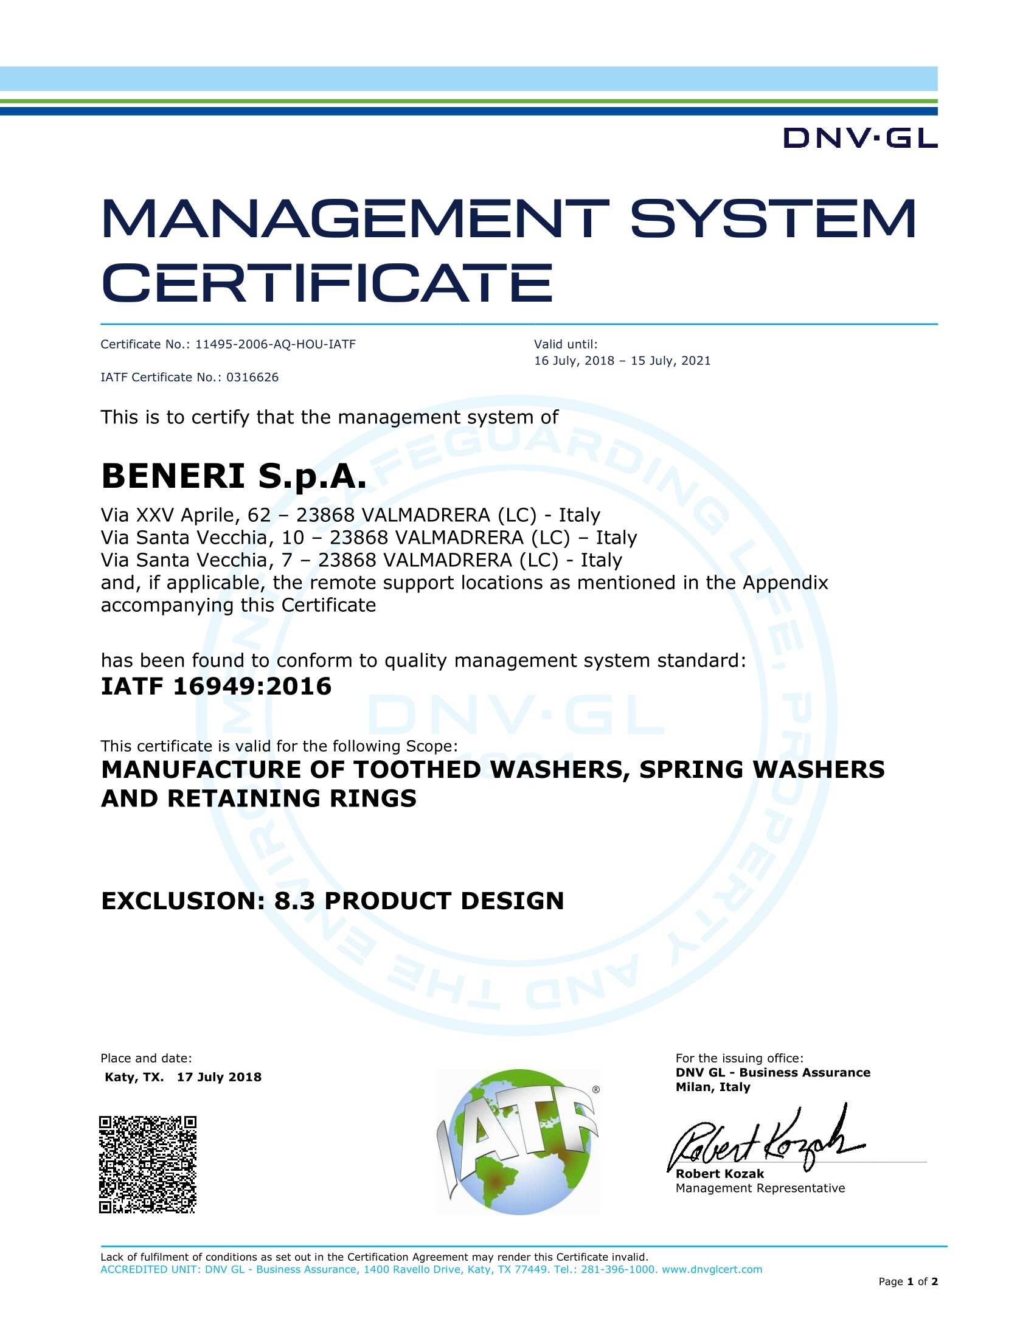The image size is (1034, 1338).
Task: Select 'Katy, TX. 17 July 2018'
Action: click(183, 1077)
